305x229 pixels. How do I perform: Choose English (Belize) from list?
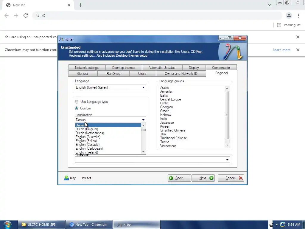(x=108, y=141)
